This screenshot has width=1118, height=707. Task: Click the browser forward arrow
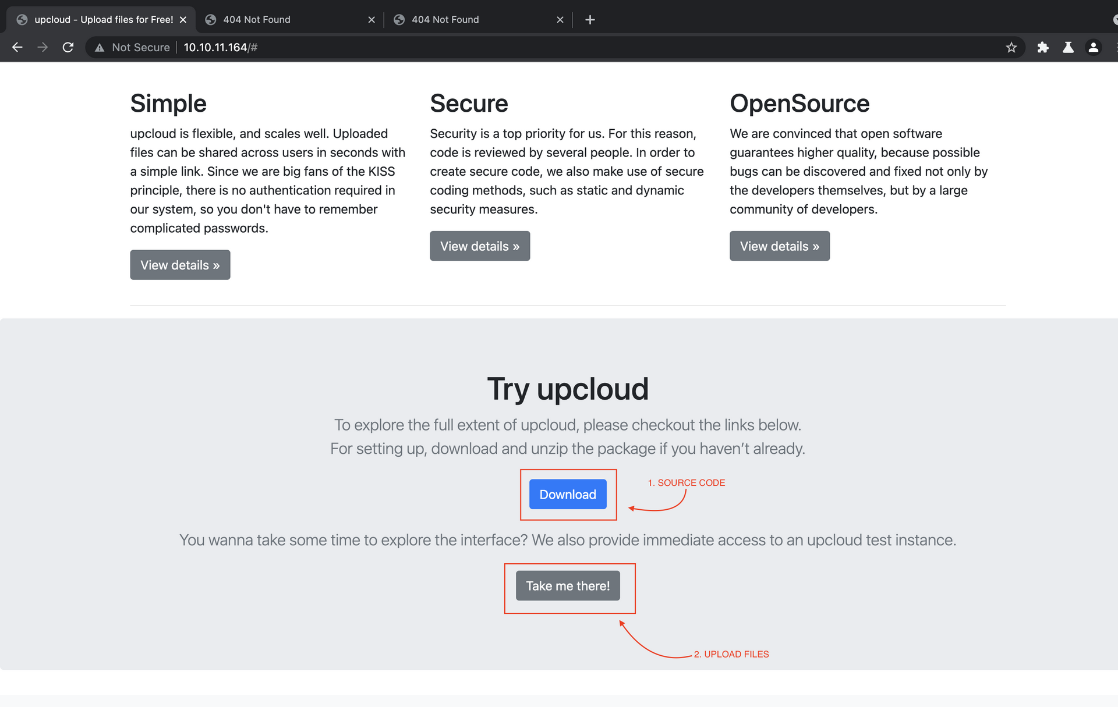43,47
